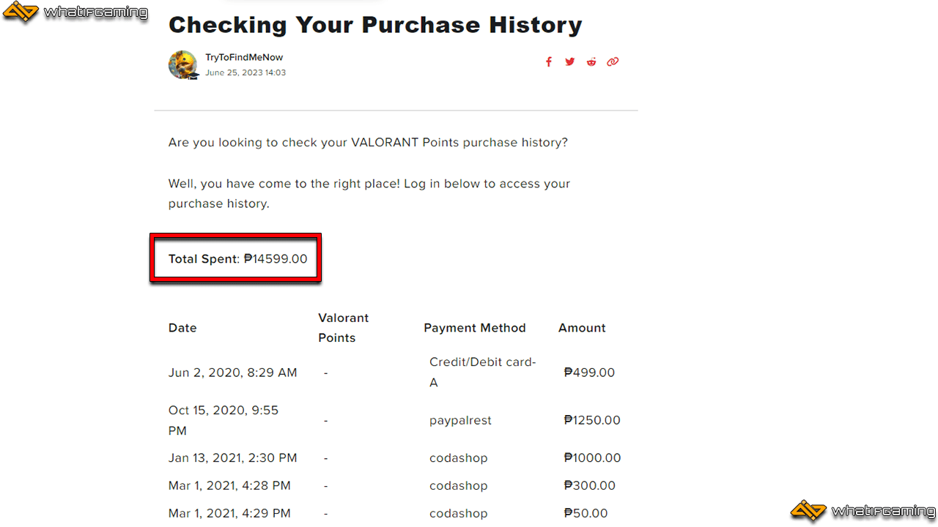The image size is (938, 527).
Task: Click the Valorant Points column header
Action: (344, 328)
